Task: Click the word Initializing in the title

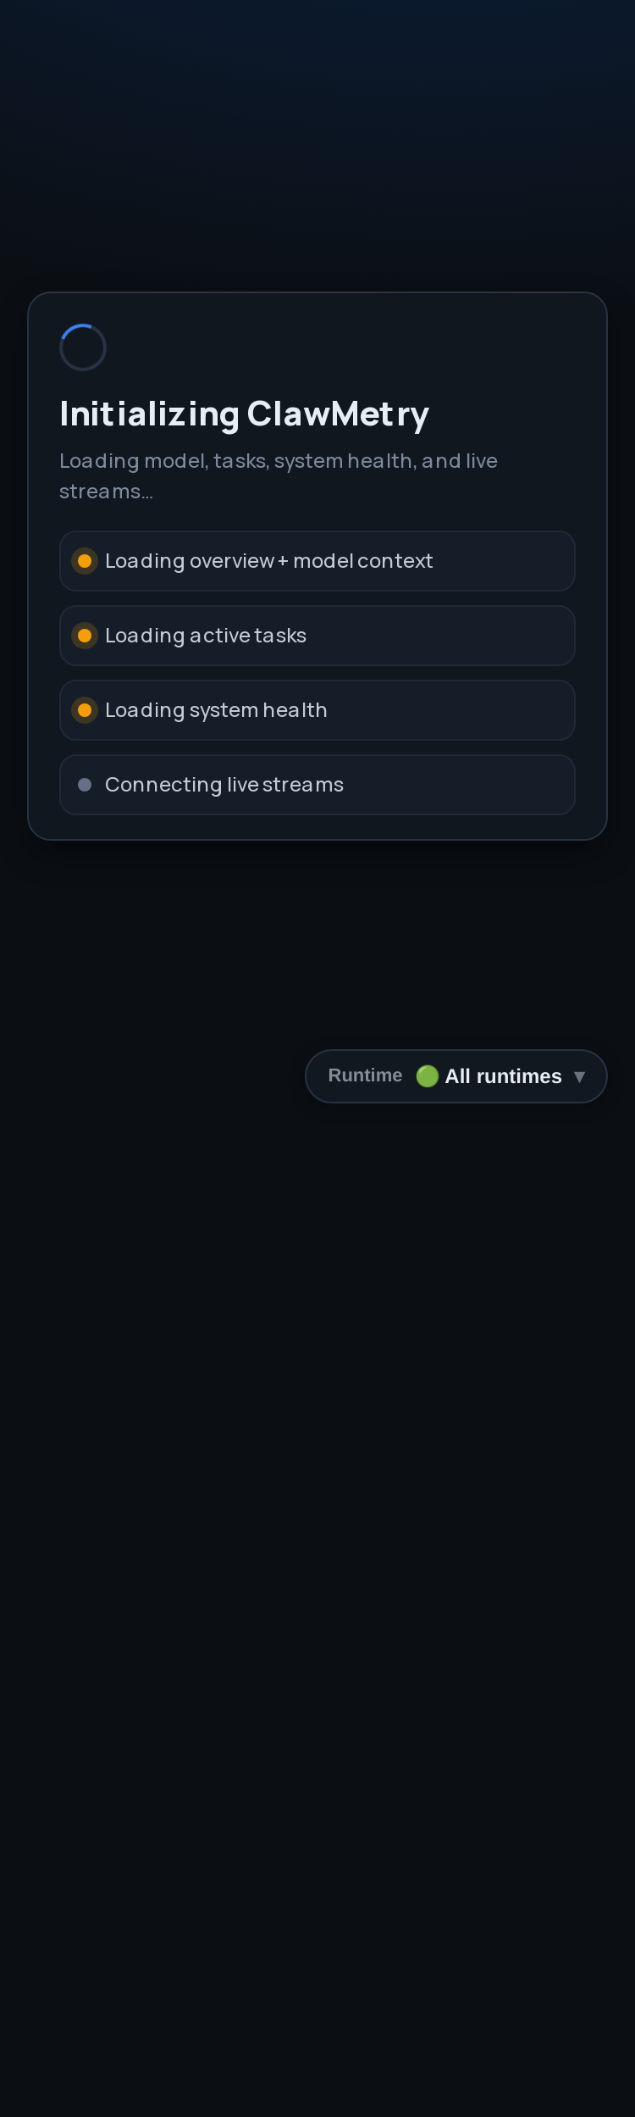Action: [149, 414]
